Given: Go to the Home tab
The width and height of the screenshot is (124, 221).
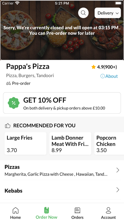Looking at the screenshot, I should (15, 213).
